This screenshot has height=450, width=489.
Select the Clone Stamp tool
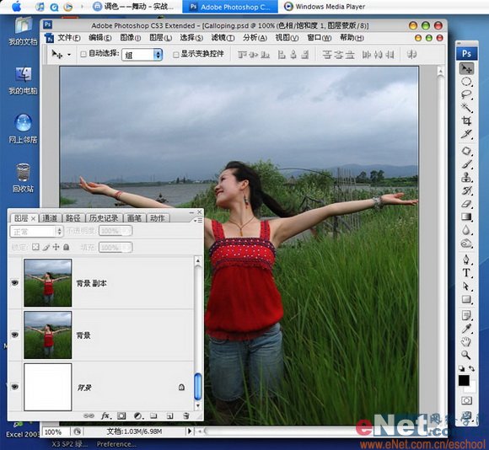point(466,178)
